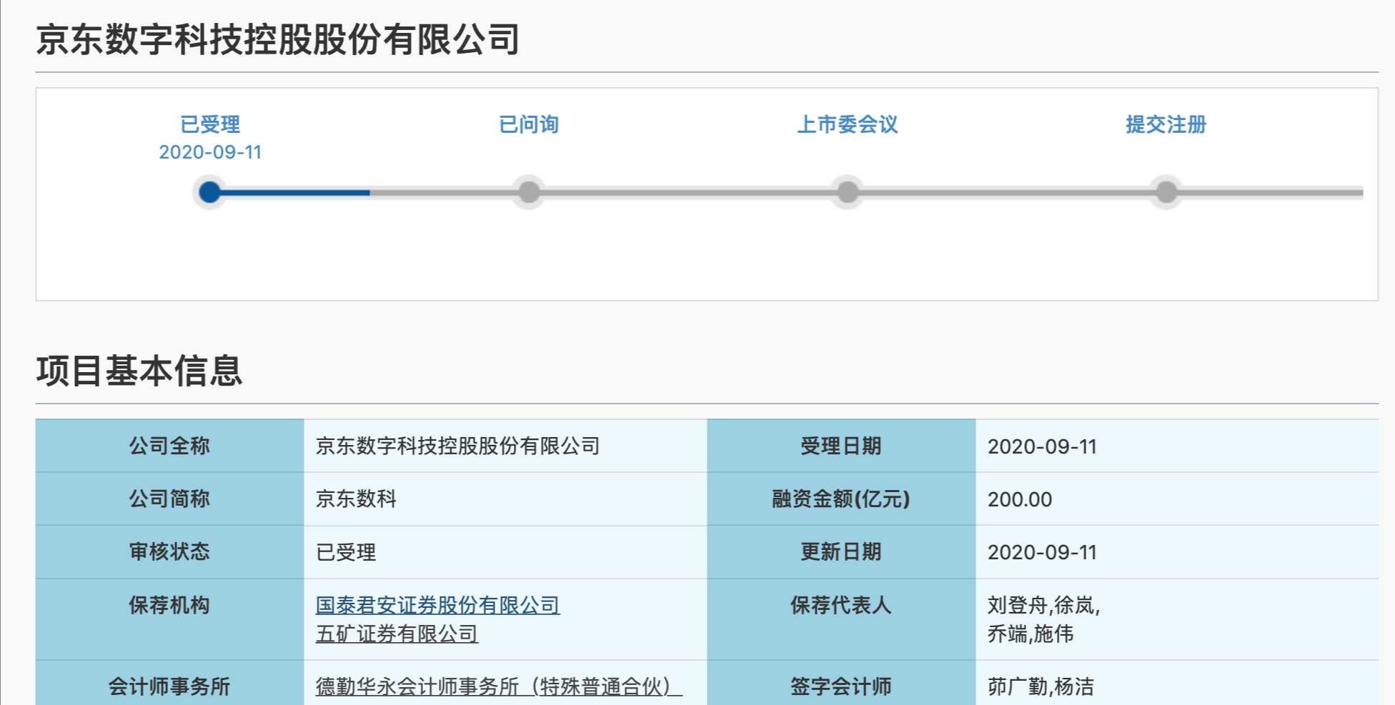
Task: Open the 五矿证券有限公司 sponsor link
Action: click(x=397, y=634)
